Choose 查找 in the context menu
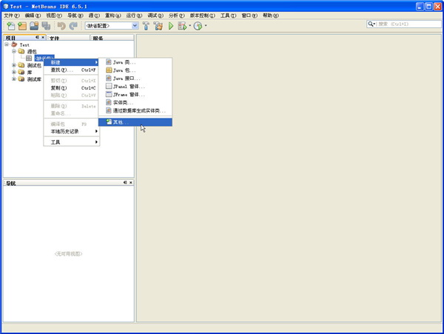Screen dimensions: 444x334 [x=71, y=70]
